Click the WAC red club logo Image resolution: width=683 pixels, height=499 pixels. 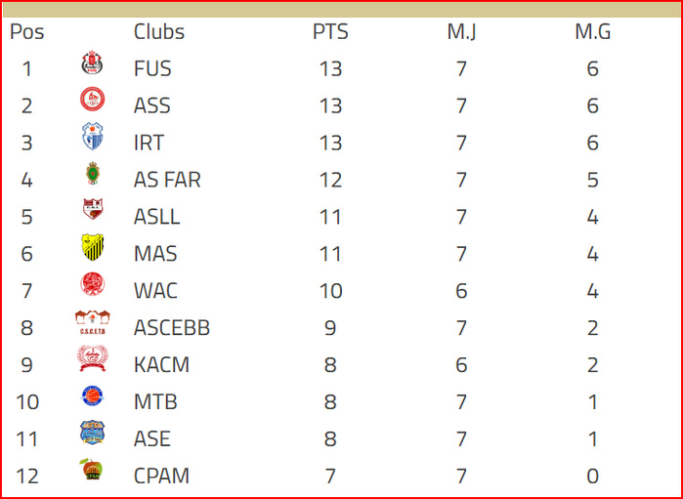click(x=92, y=285)
